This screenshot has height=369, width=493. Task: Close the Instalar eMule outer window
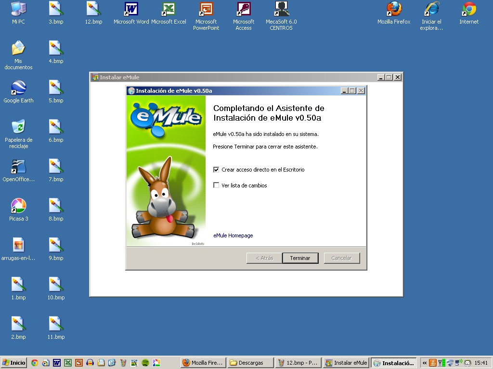tap(397, 77)
